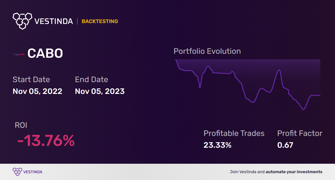Select the 23.33% profitable trades value
Screen dimensions: 335x180
(217, 145)
